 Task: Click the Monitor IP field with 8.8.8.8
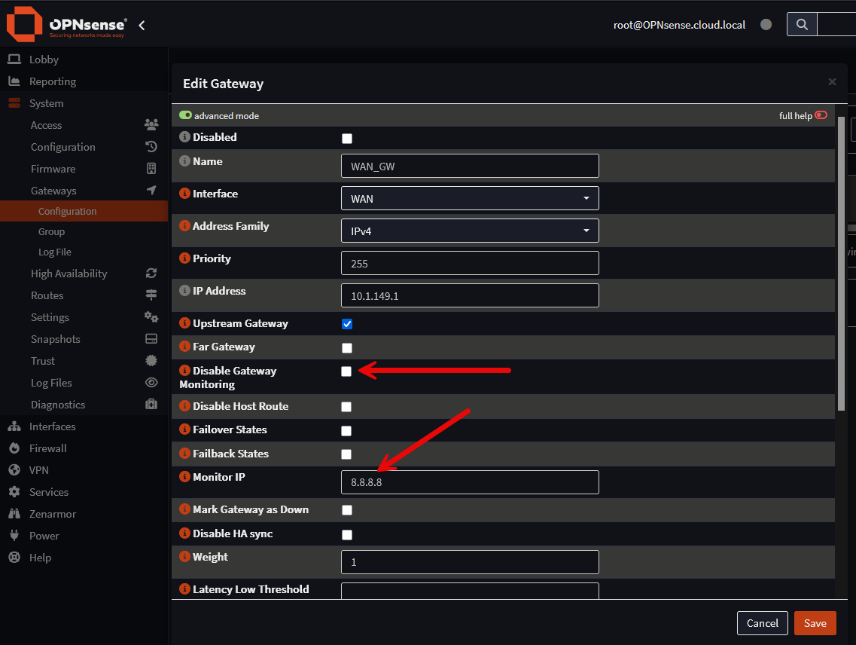(470, 482)
